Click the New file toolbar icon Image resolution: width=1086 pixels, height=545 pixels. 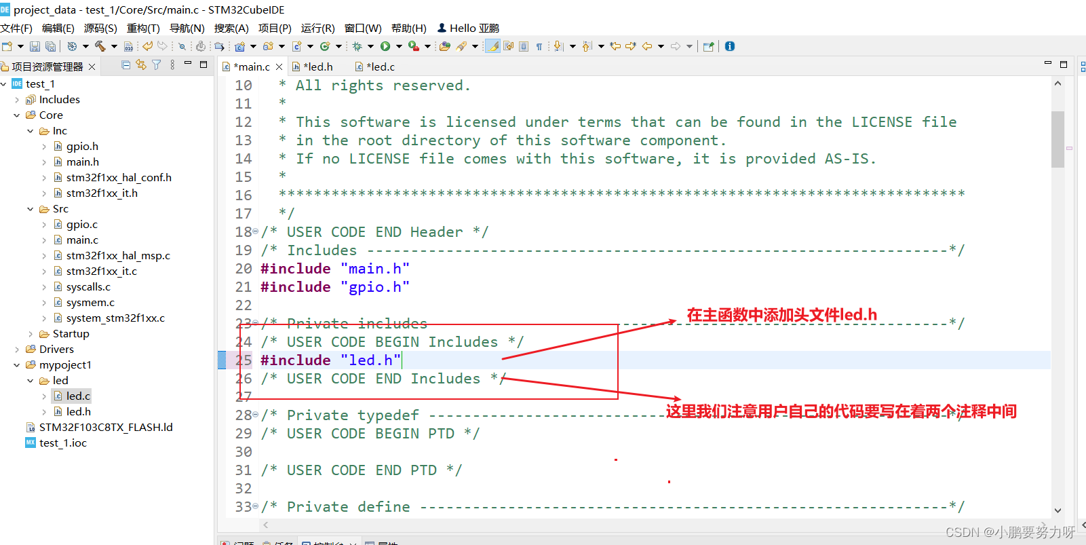pos(7,46)
